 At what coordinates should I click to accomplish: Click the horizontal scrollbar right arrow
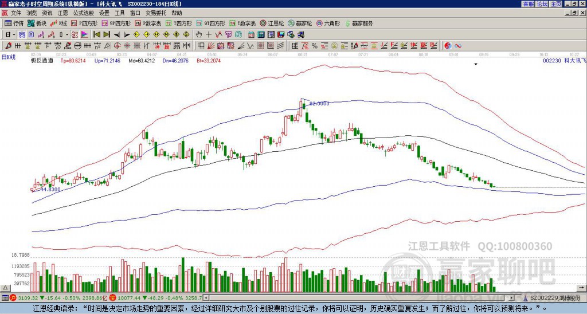(511, 298)
